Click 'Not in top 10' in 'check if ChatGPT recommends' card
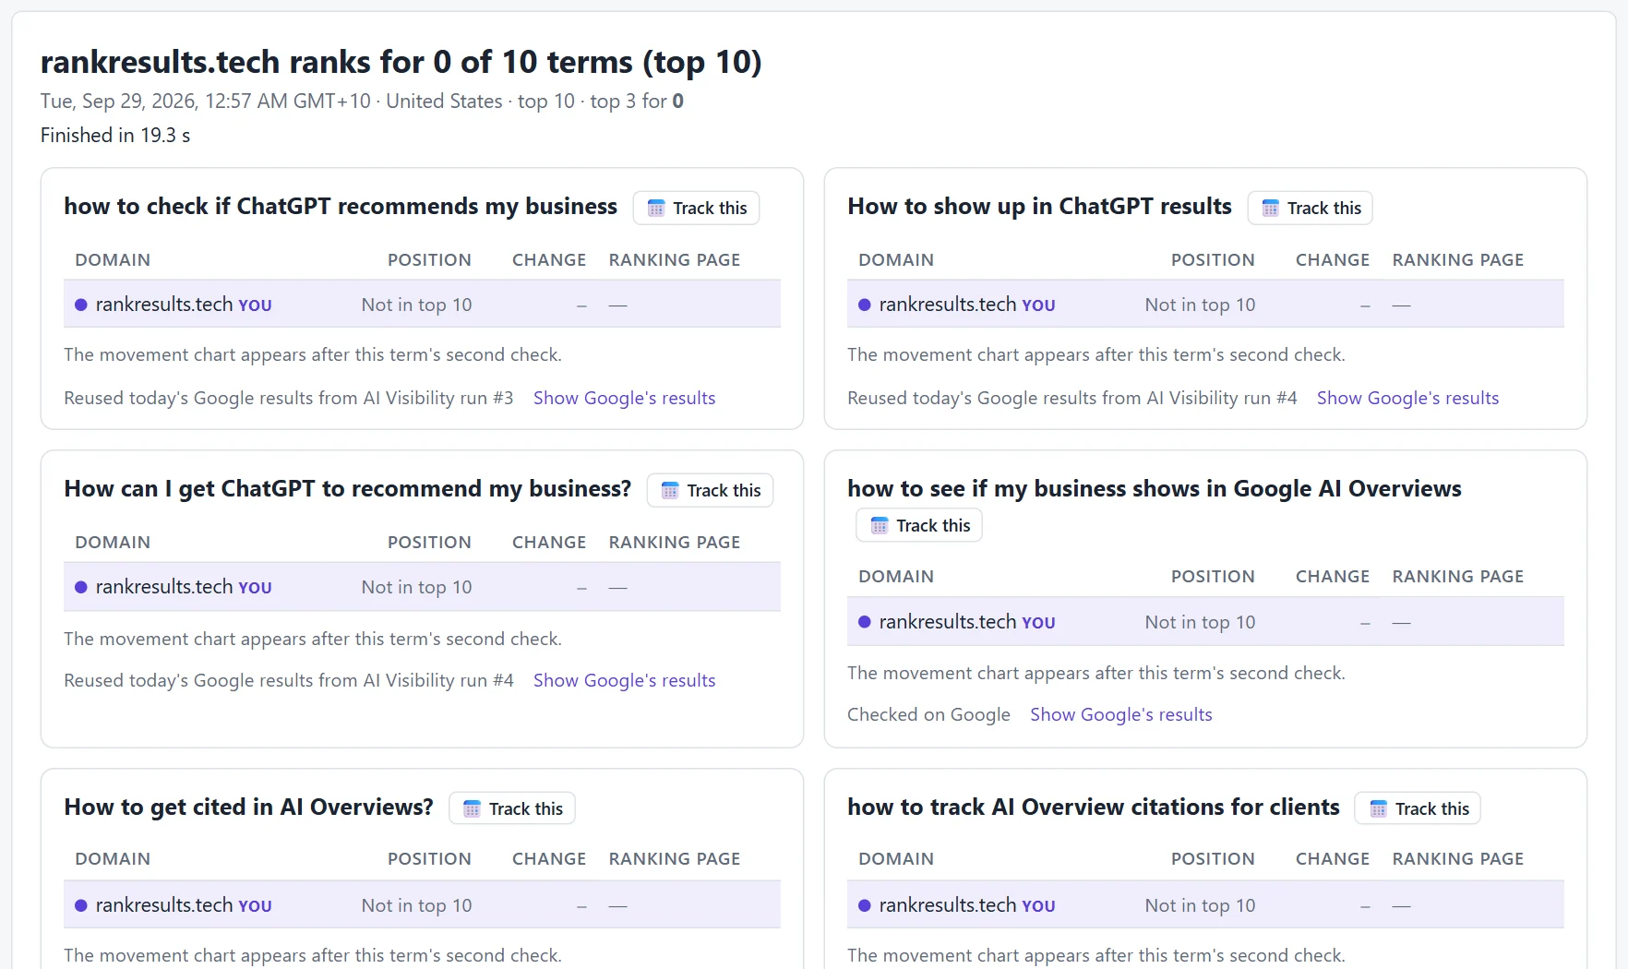The height and width of the screenshot is (969, 1628). tap(416, 305)
